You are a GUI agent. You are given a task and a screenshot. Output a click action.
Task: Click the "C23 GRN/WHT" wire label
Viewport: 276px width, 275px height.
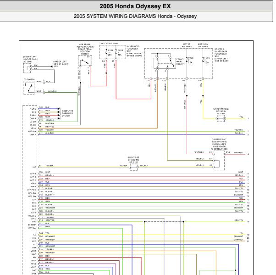tap(47, 208)
